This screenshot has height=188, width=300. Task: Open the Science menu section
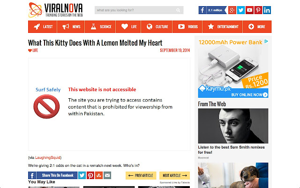[100, 27]
